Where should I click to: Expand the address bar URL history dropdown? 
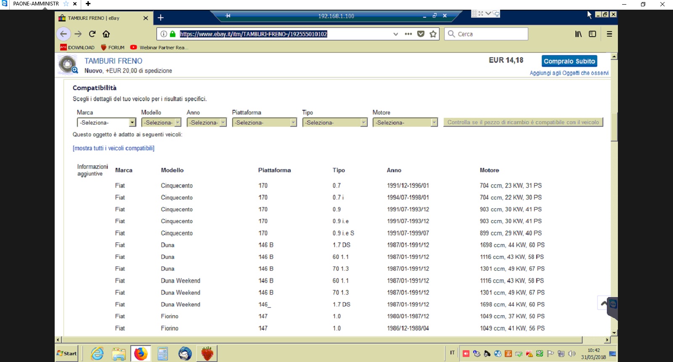pyautogui.click(x=395, y=34)
